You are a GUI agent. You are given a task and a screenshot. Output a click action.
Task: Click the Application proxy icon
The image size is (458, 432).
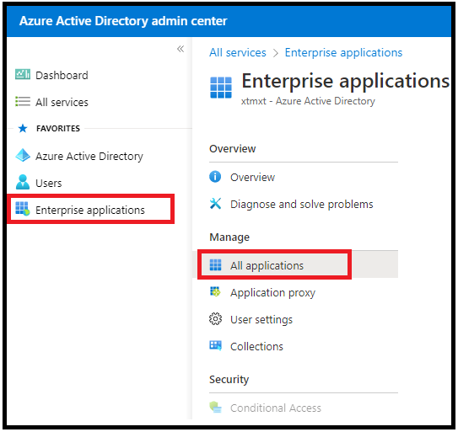(216, 291)
